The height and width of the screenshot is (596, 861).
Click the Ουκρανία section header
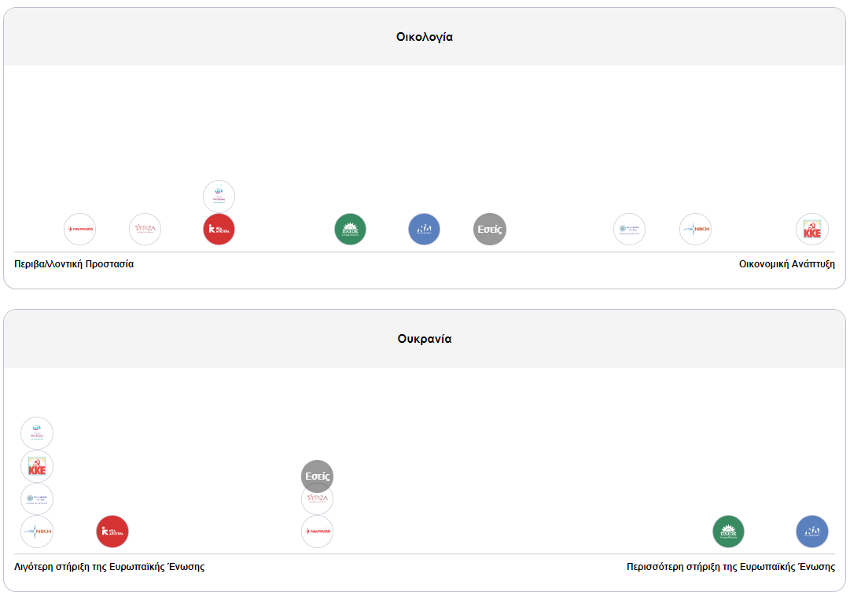tap(425, 339)
